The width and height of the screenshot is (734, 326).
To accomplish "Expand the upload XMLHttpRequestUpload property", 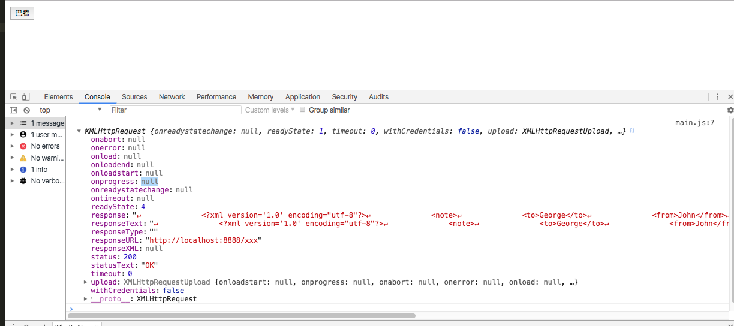I will click(x=86, y=282).
